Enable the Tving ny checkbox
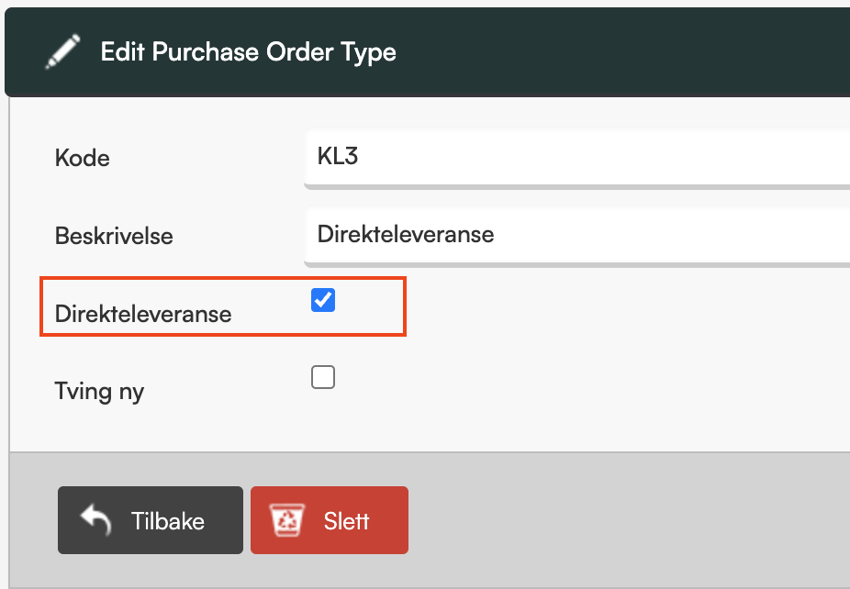This screenshot has height=589, width=850. pos(323,377)
